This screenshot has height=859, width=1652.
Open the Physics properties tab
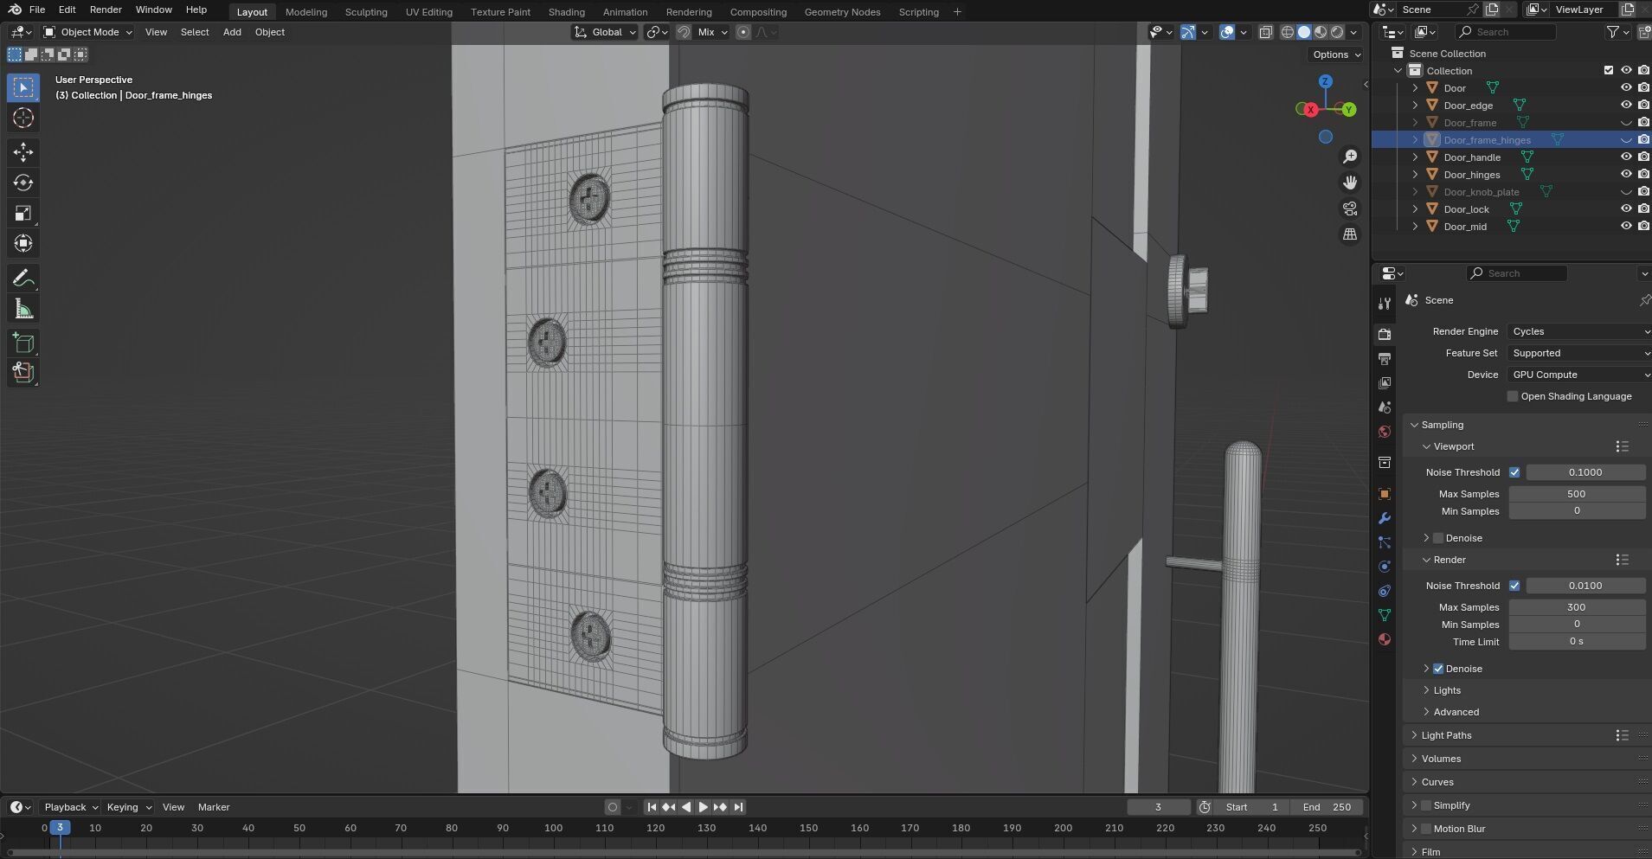[1385, 567]
